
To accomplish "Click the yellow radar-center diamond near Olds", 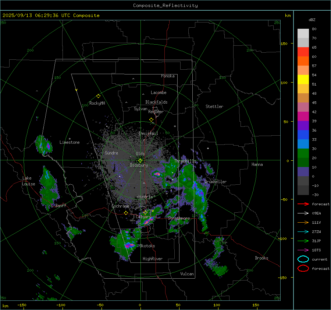I will point(140,161).
